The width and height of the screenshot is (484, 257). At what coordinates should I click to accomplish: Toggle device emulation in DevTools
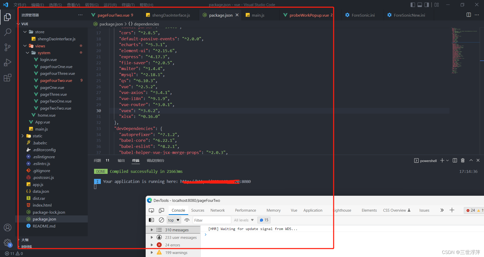tap(161, 210)
